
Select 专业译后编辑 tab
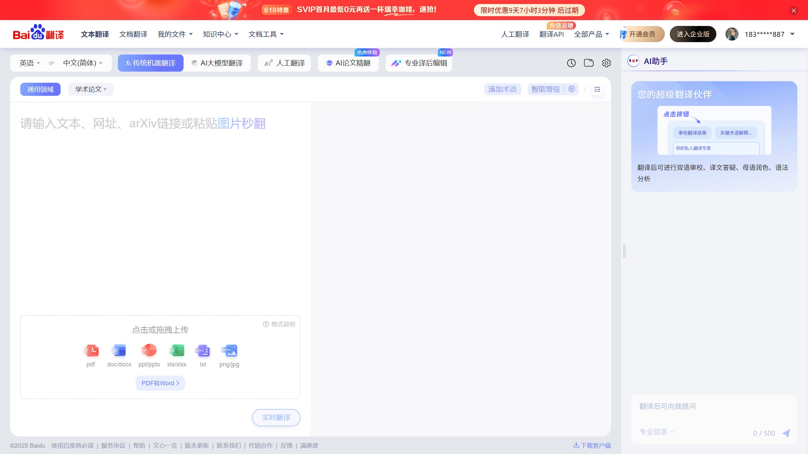(419, 63)
